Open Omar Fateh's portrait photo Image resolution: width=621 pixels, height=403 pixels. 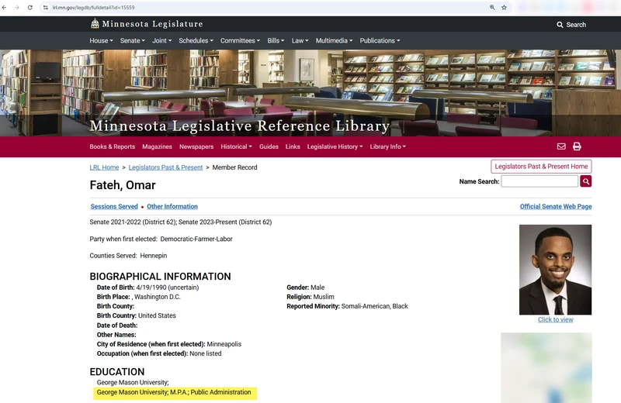pyautogui.click(x=555, y=270)
